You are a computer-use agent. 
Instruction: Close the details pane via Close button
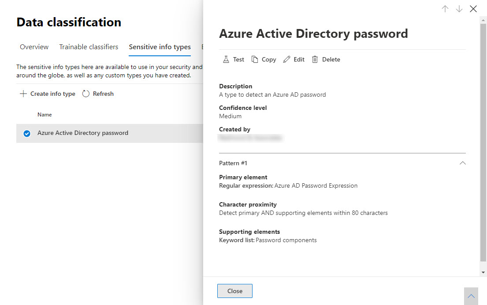click(234, 290)
